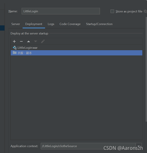The width and height of the screenshot is (147, 153).
Task: Open the Startup/Connection tab
Action: click(x=99, y=24)
